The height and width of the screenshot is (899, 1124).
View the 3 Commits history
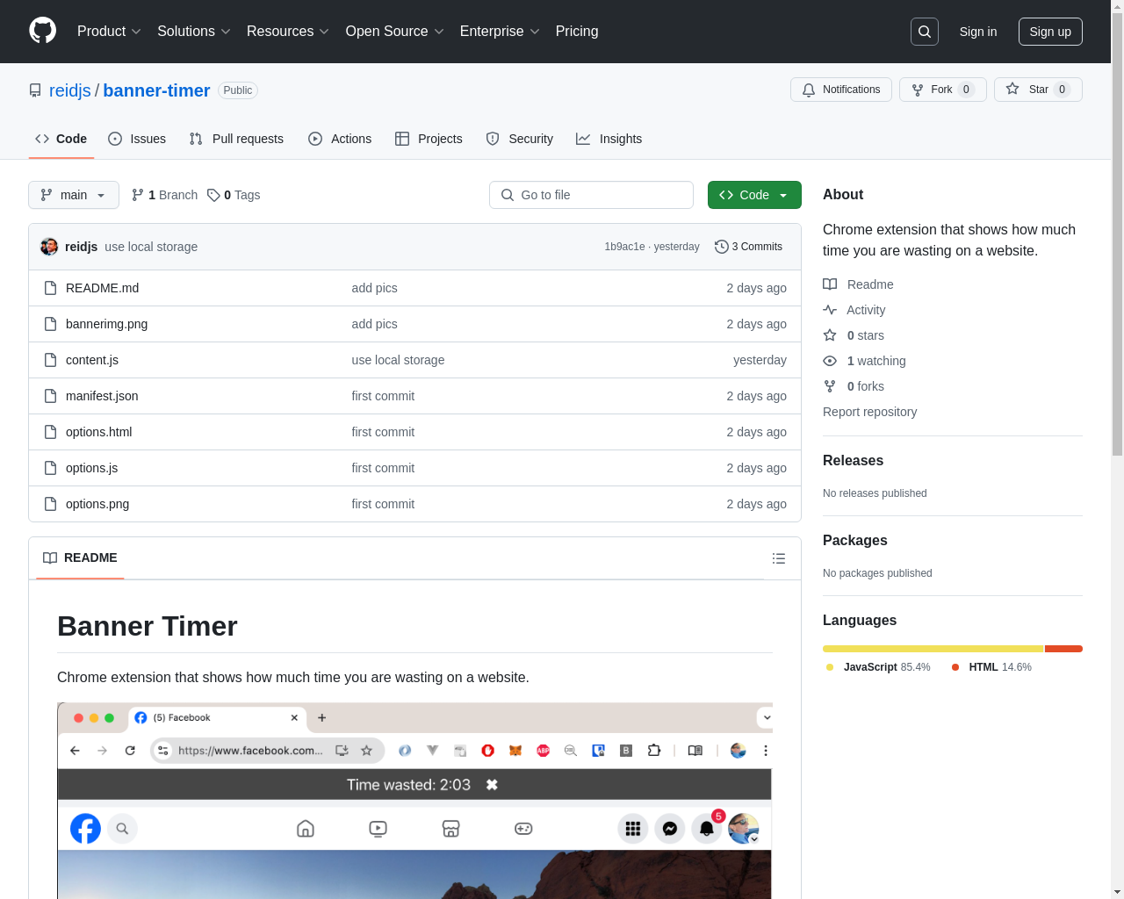click(x=749, y=247)
